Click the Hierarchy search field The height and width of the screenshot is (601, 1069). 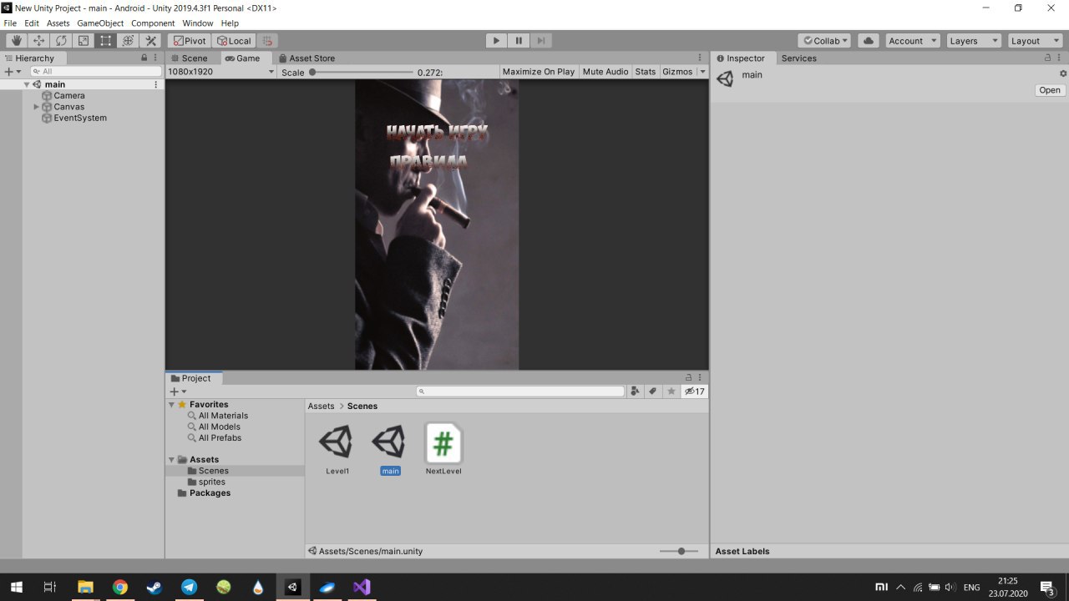point(95,72)
